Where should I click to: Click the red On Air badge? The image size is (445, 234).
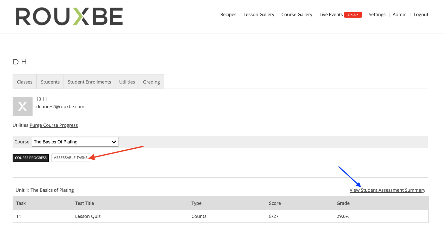tap(353, 15)
